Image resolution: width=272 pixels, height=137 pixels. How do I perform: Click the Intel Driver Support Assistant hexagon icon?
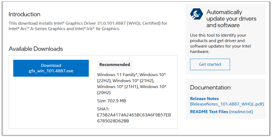point(196,14)
